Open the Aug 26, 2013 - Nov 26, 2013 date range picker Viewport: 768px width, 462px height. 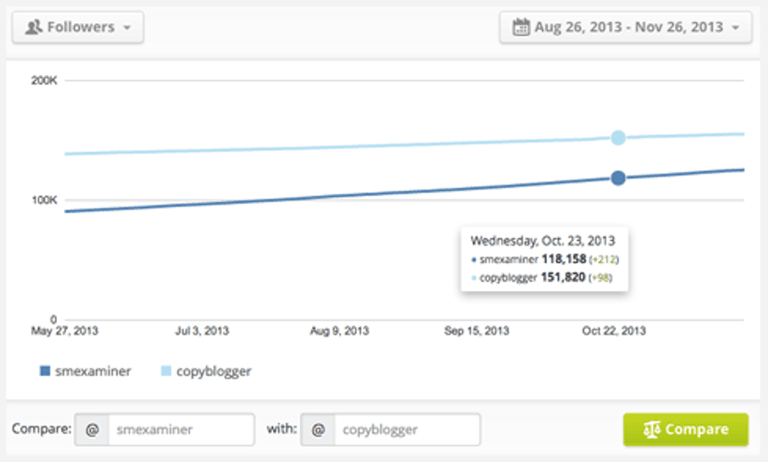point(625,28)
